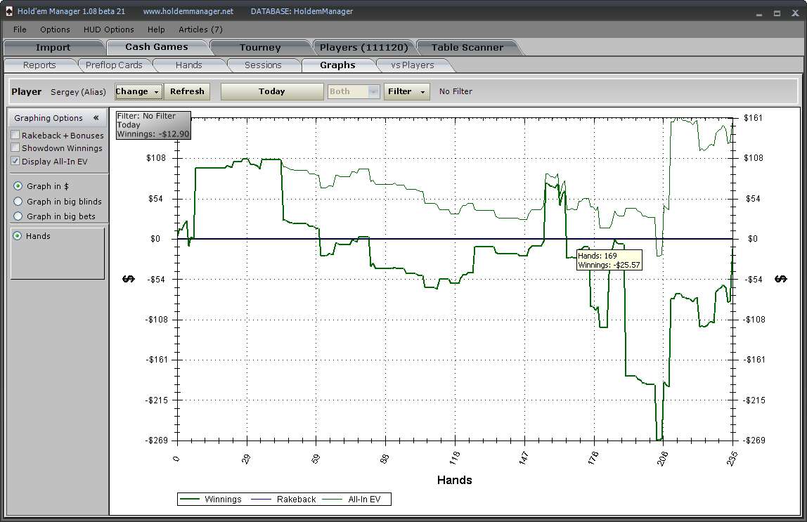The height and width of the screenshot is (522, 807).
Task: Click the Refresh button
Action: pos(187,91)
